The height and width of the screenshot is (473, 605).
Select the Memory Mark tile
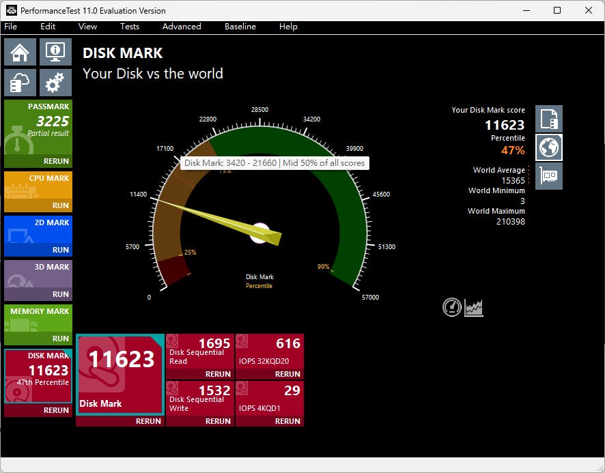tap(38, 319)
